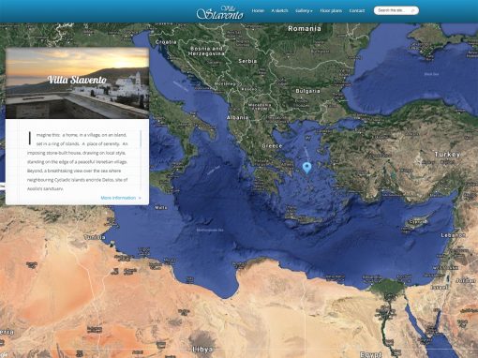Click the Lebanon label on the map
478x358 pixels.
pos(454,235)
